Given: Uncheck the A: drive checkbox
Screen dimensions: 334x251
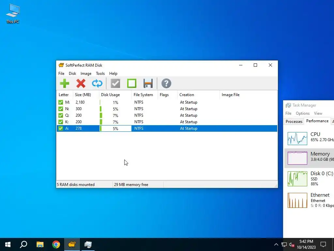Looking at the screenshot, I should tap(61, 128).
